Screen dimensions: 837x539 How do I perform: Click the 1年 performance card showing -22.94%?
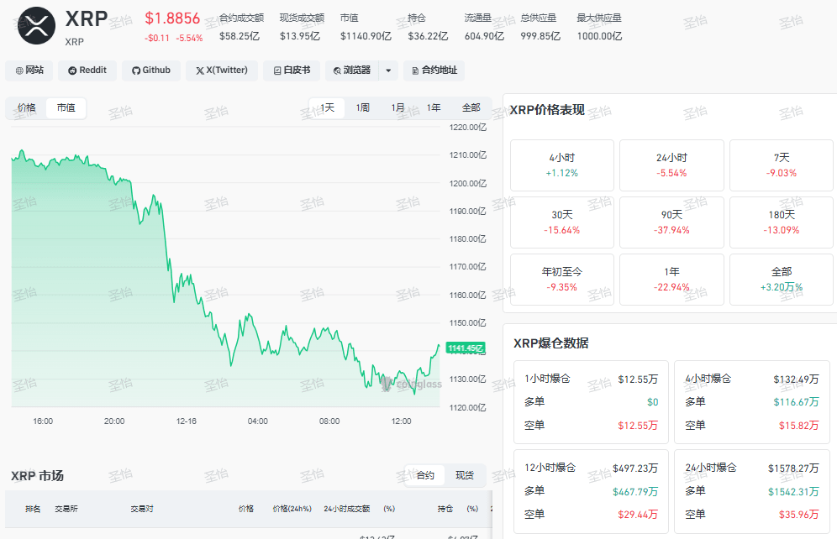671,280
